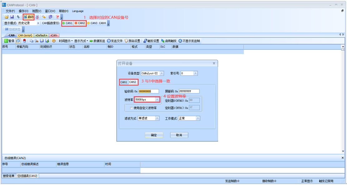Click the 屏蔽码 FFFFFFFF input field
The image size is (347, 185).
pyautogui.click(x=189, y=91)
